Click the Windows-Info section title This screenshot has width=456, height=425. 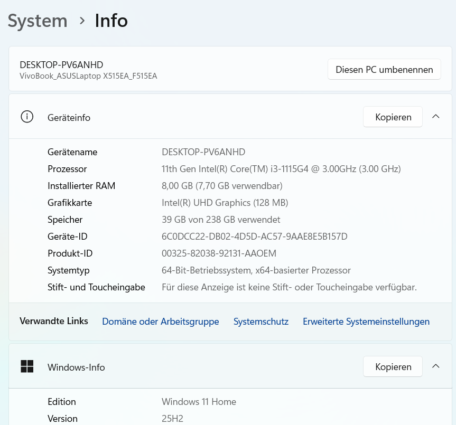(76, 367)
